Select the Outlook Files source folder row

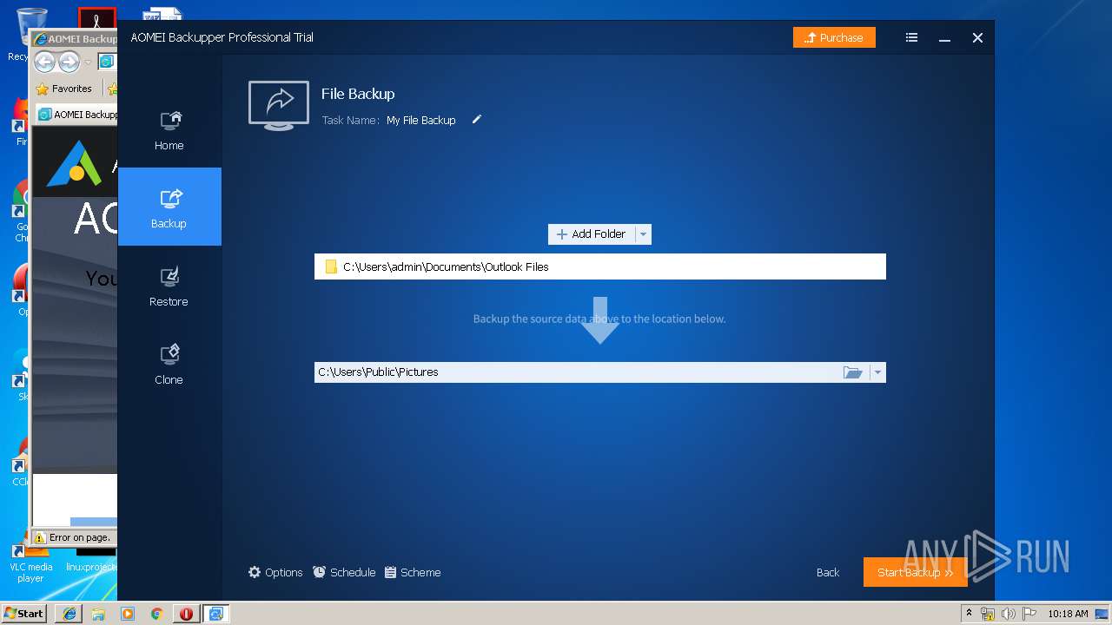[x=600, y=266]
